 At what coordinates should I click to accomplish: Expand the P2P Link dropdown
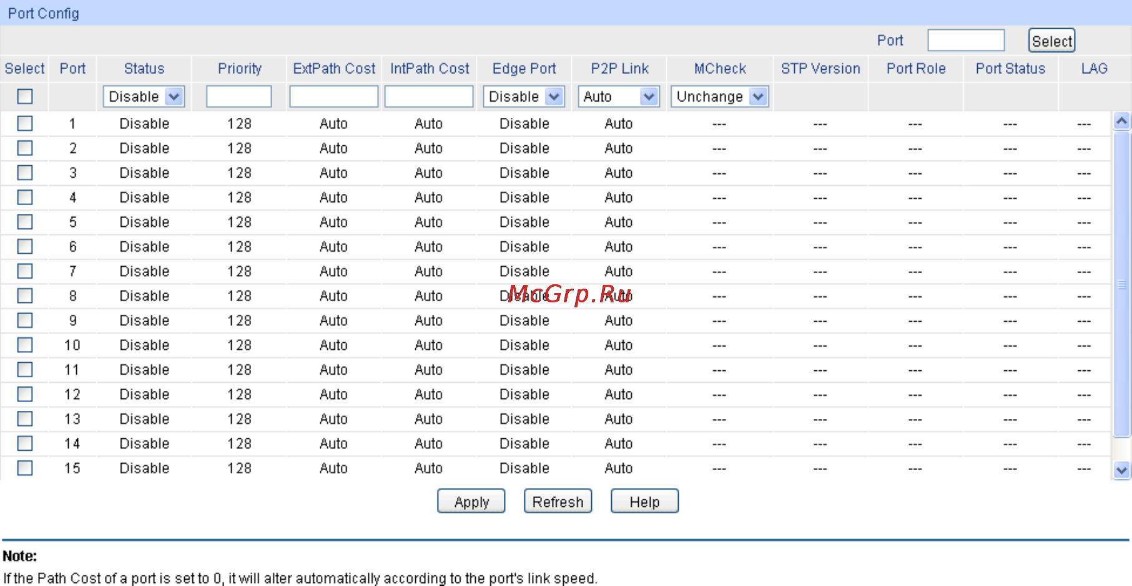tap(619, 97)
